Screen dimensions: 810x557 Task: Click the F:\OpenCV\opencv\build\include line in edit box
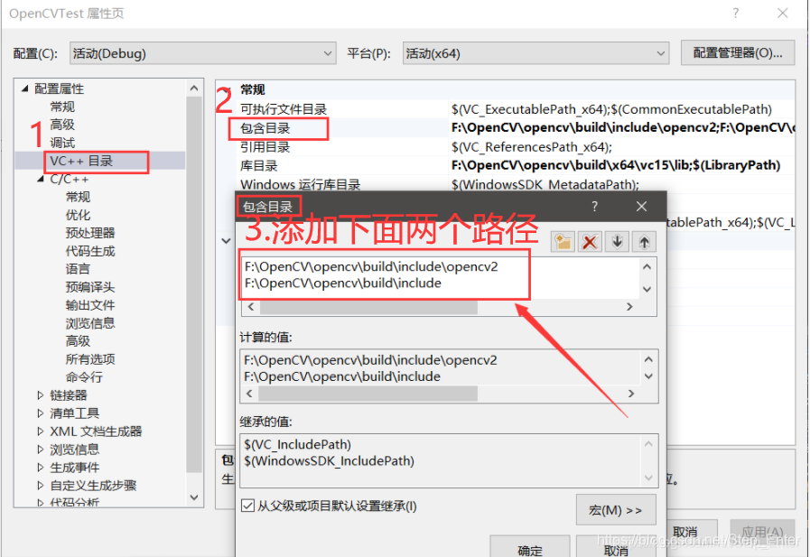pyautogui.click(x=343, y=283)
